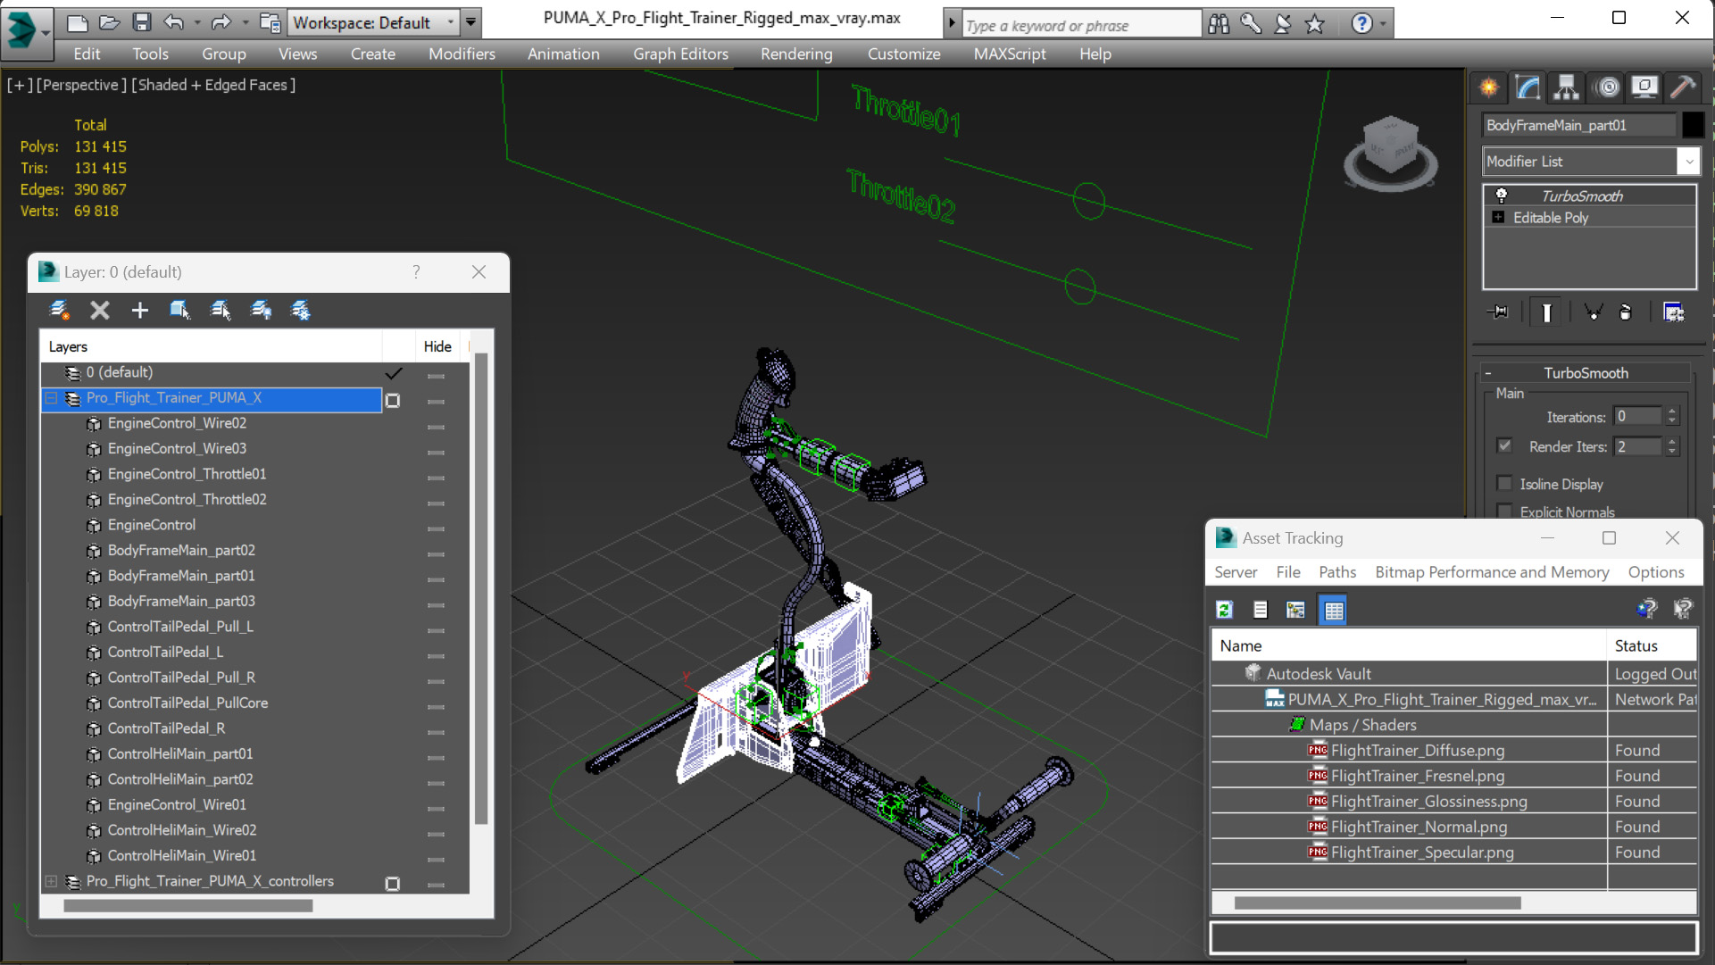This screenshot has height=965, width=1715.
Task: Open the Motion command panel tab
Action: (1607, 87)
